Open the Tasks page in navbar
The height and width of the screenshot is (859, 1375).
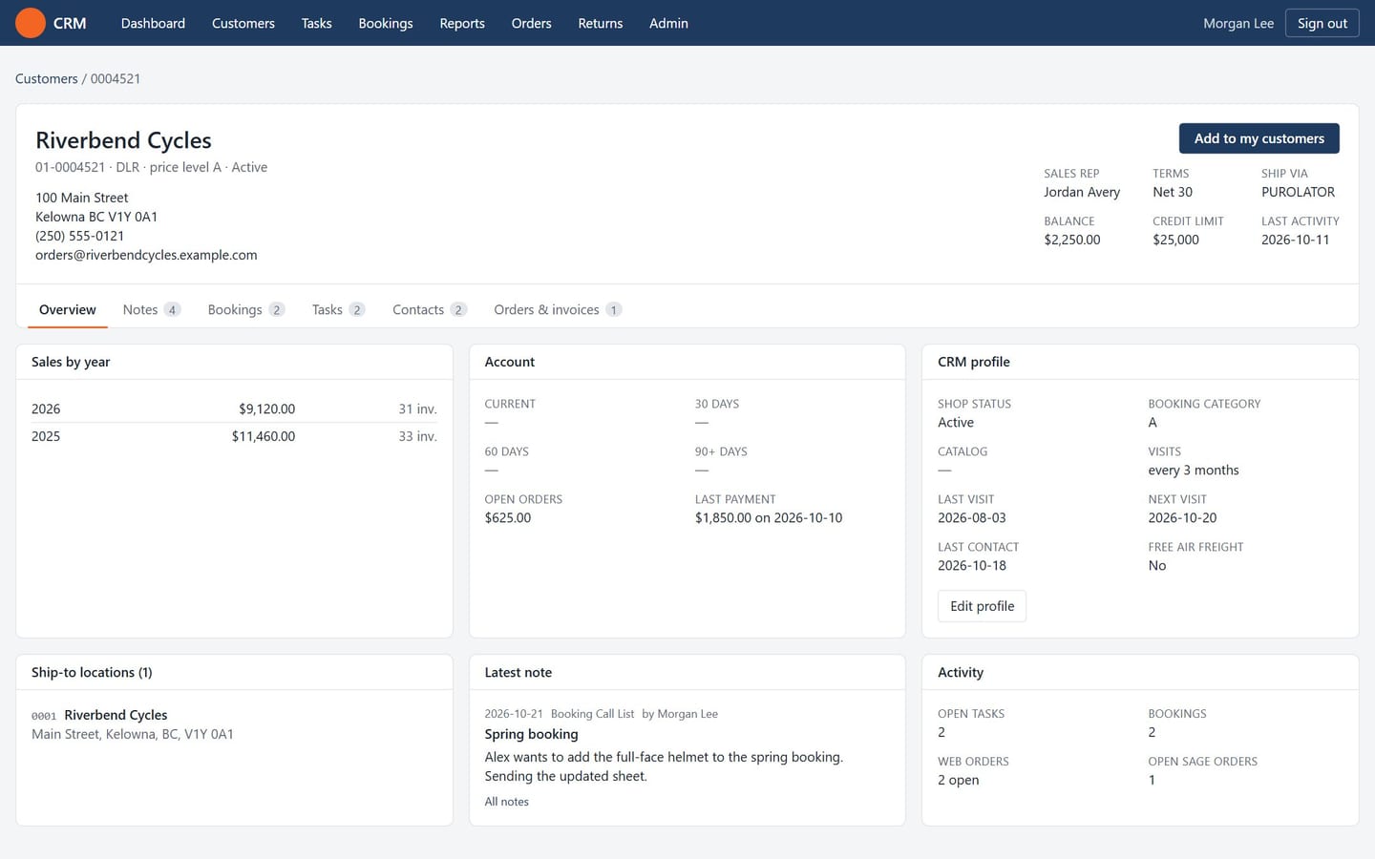pyautogui.click(x=316, y=23)
